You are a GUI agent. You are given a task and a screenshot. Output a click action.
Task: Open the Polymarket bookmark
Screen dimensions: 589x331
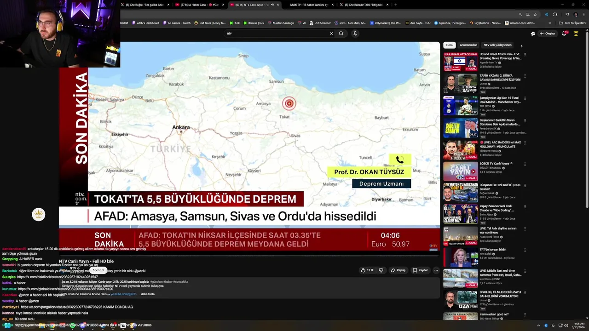click(x=385, y=23)
